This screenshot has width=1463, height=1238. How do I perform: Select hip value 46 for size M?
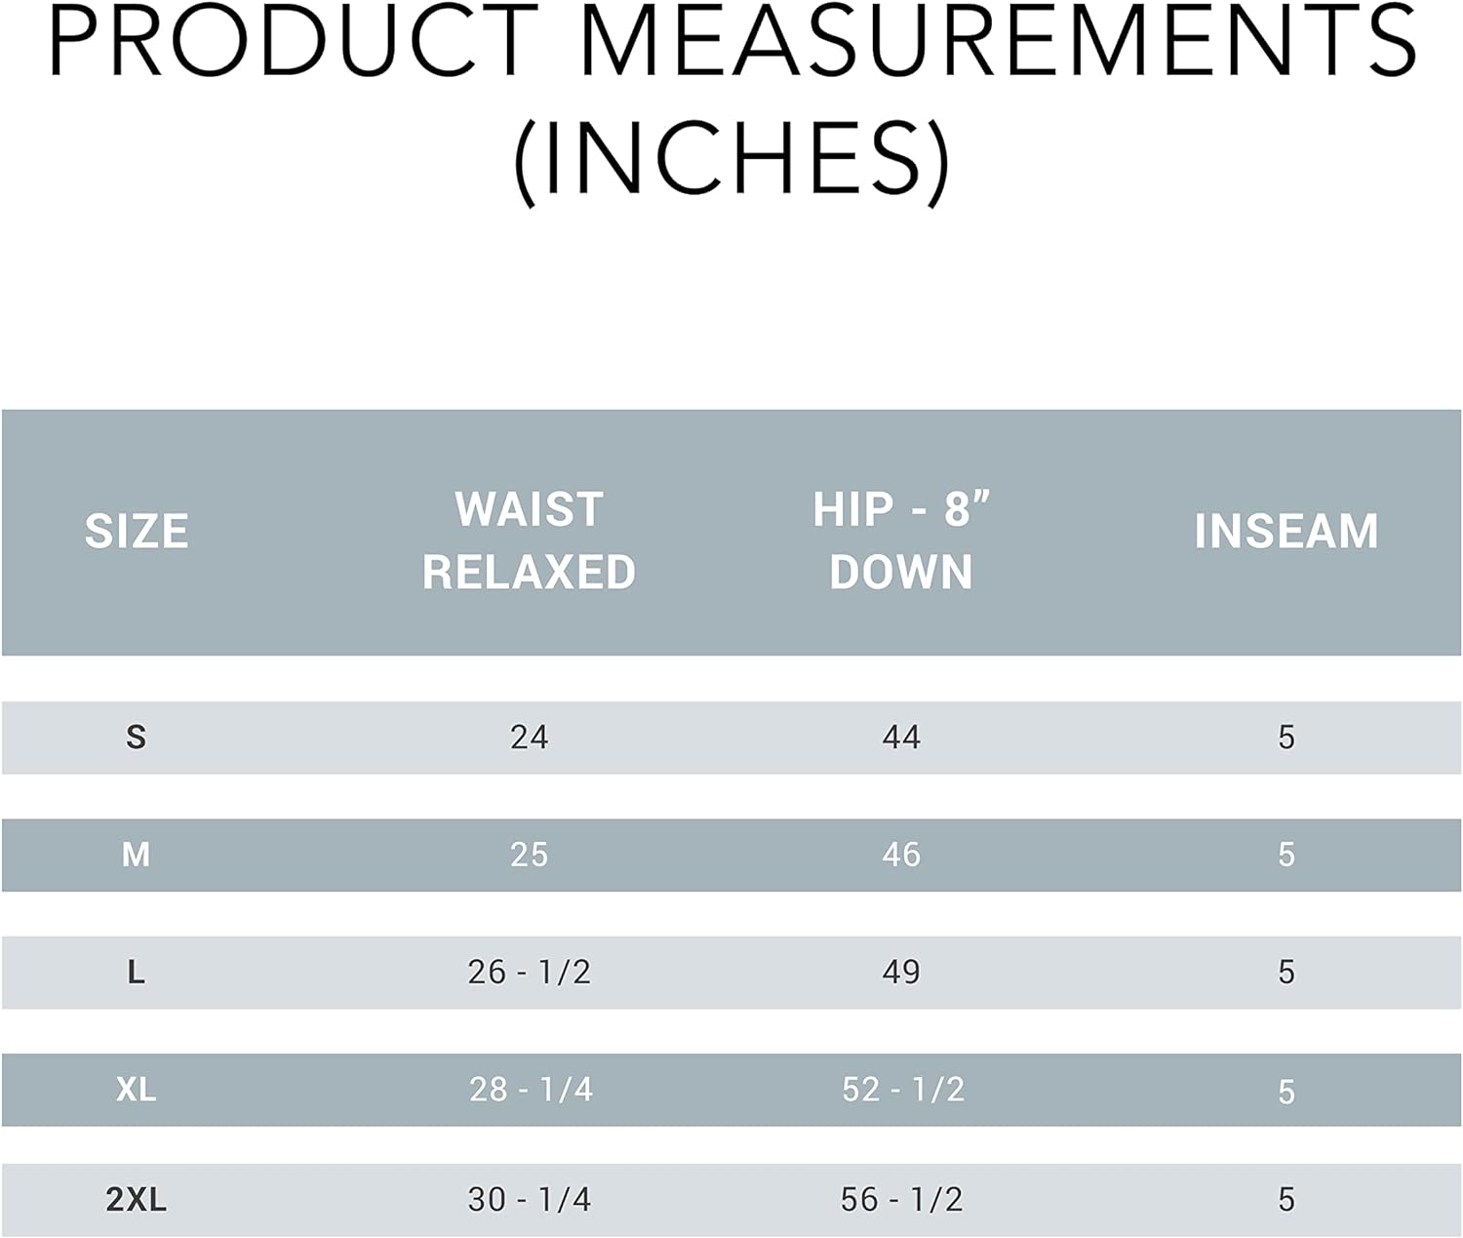901,855
